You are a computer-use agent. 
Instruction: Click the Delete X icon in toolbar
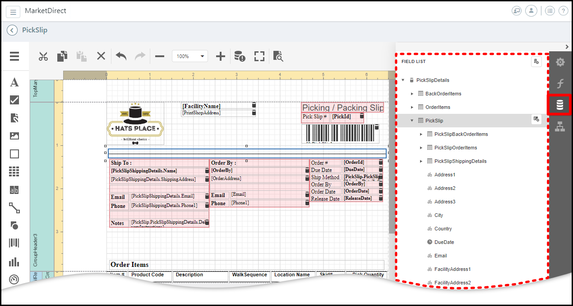[x=101, y=56]
